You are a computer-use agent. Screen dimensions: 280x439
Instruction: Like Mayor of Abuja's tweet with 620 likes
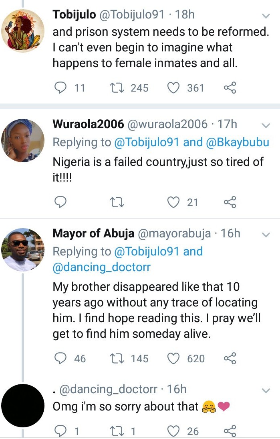pos(173,358)
